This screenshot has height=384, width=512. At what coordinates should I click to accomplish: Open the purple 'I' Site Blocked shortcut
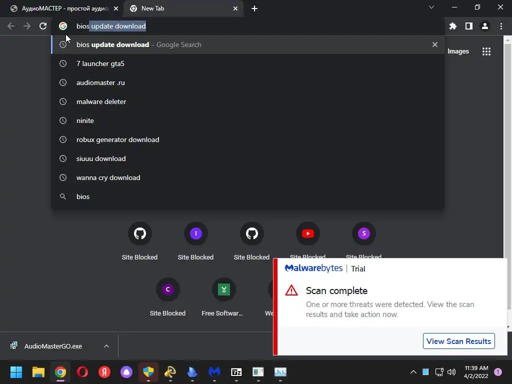pos(195,241)
